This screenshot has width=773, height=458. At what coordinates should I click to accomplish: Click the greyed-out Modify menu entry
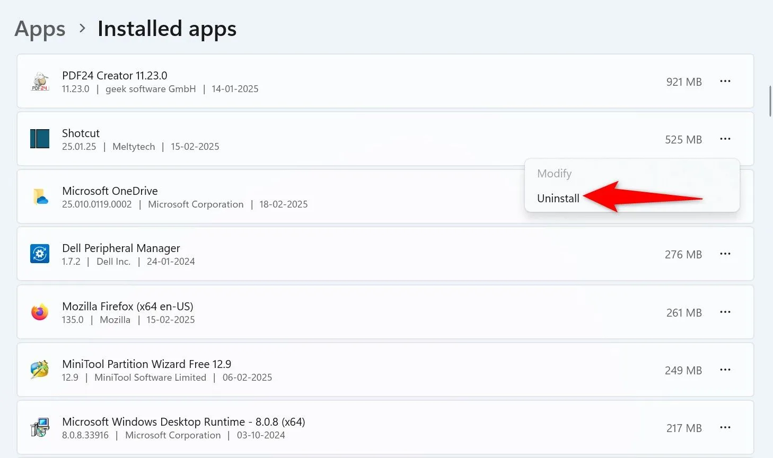(555, 174)
